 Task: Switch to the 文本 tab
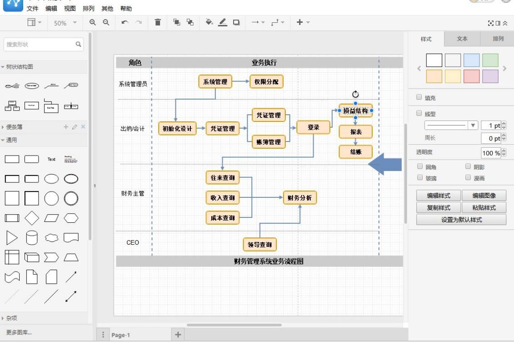click(462, 39)
